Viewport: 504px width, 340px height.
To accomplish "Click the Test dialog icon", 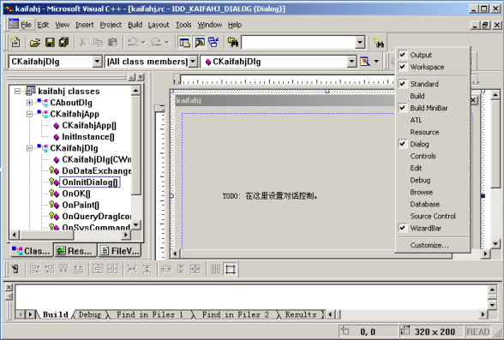I will (x=15, y=269).
